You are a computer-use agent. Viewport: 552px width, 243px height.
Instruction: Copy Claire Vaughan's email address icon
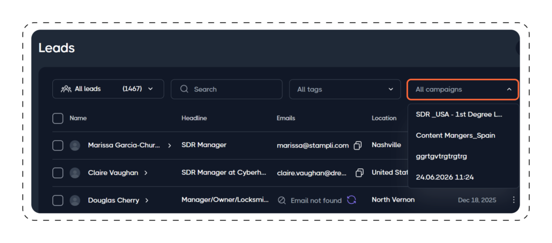(x=360, y=173)
